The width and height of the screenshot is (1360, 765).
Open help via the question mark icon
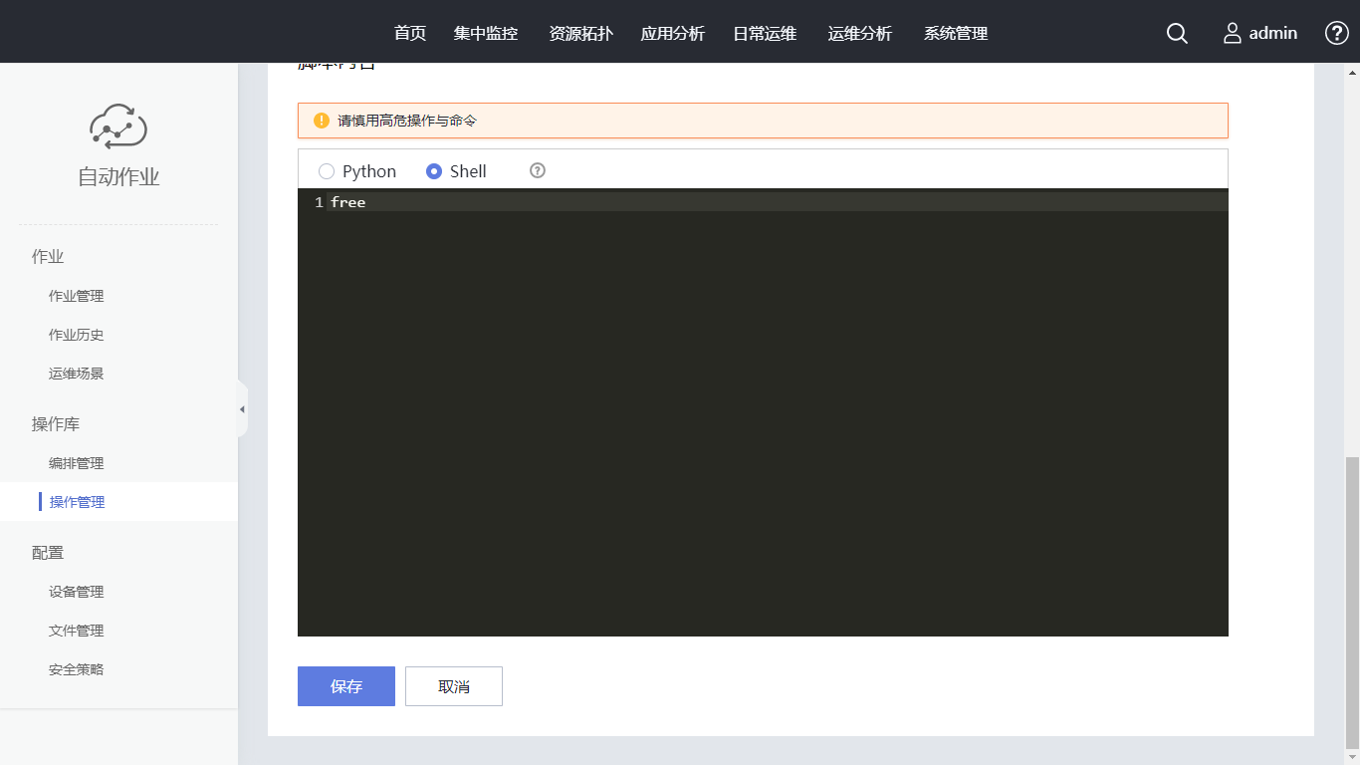(x=1336, y=34)
